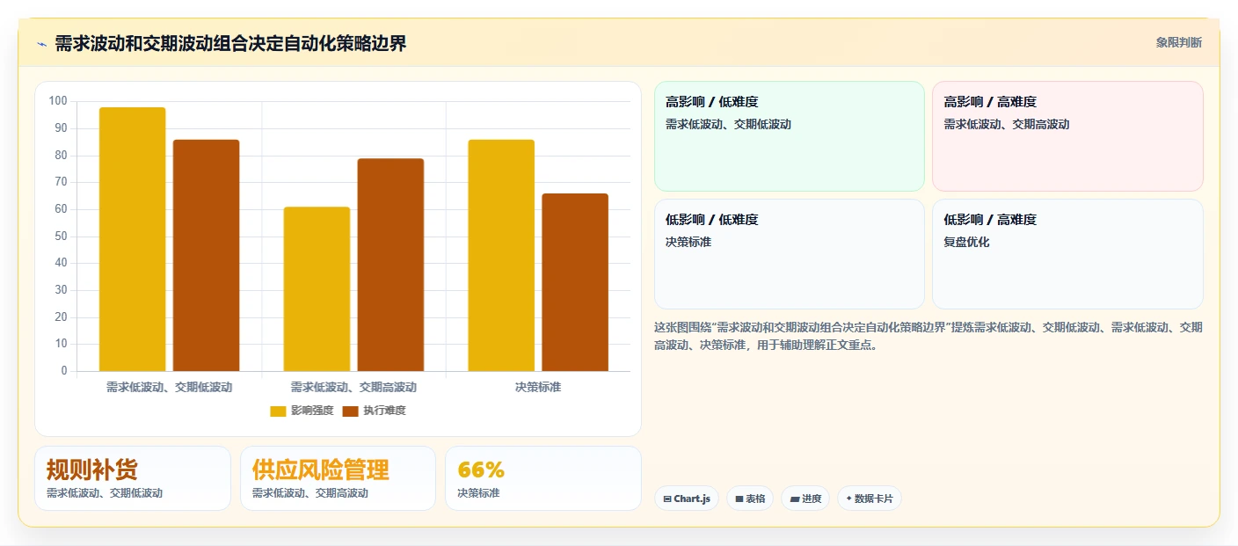The width and height of the screenshot is (1238, 546).
Task: Click the 数据卡片 tag chip
Action: 870,499
